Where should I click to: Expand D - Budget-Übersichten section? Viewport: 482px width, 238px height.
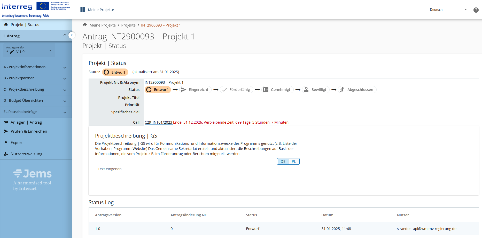(65, 101)
